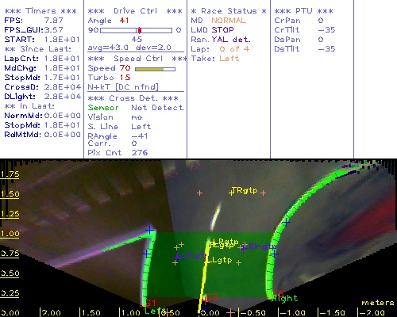Viewport: 397px width, 317px height.
Task: Click the CrTilt -35 value in PTU
Action: (x=326, y=30)
